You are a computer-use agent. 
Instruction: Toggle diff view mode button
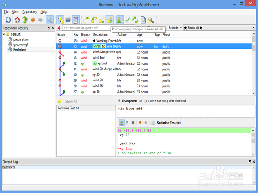[x=122, y=123]
